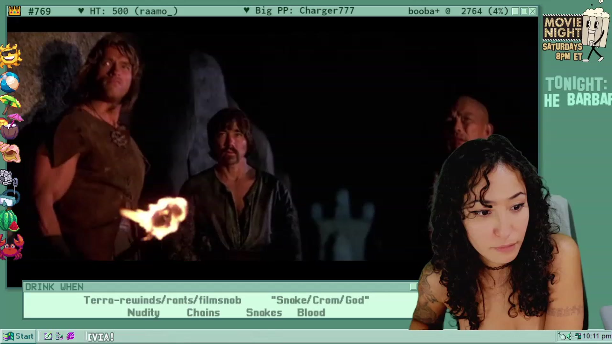Click the "Snake/Crom/God" text
The width and height of the screenshot is (612, 344).
tap(320, 300)
